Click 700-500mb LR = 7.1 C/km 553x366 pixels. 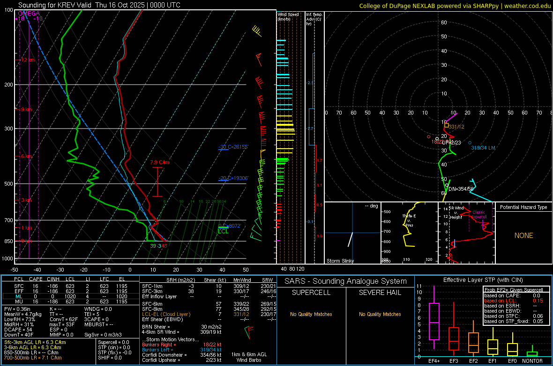tap(33, 358)
